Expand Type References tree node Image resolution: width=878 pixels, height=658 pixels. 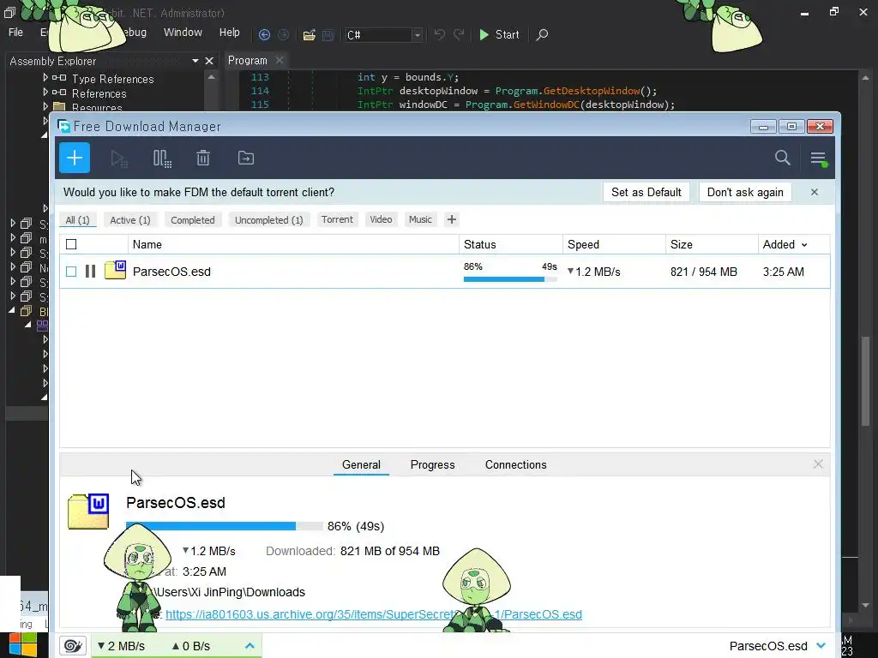(45, 78)
